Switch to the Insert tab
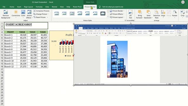188x106 pixels. (19, 7)
